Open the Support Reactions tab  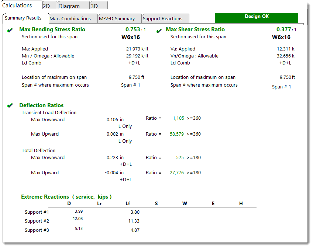(x=165, y=19)
